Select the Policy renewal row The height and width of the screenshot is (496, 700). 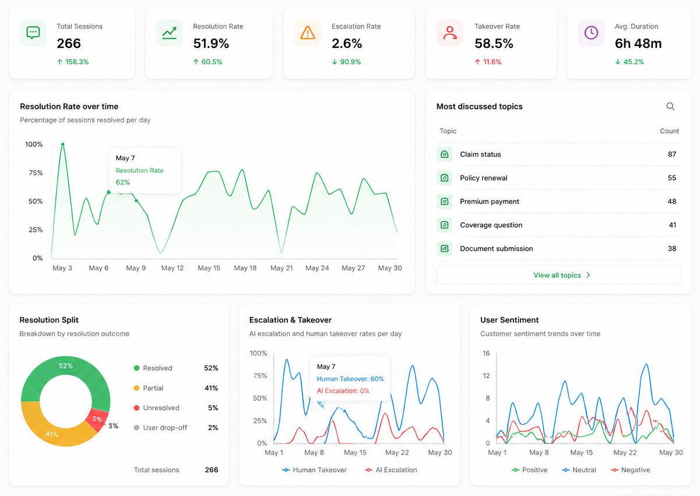tap(558, 178)
